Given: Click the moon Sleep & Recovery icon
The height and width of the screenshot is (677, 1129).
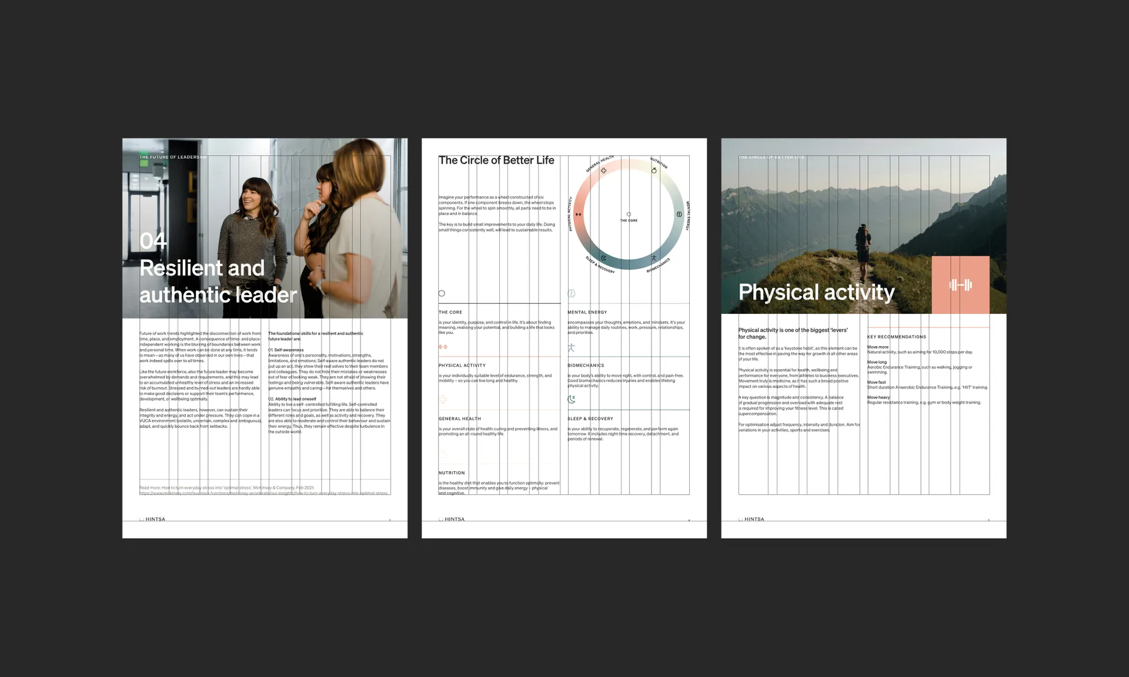Looking at the screenshot, I should click(x=603, y=258).
